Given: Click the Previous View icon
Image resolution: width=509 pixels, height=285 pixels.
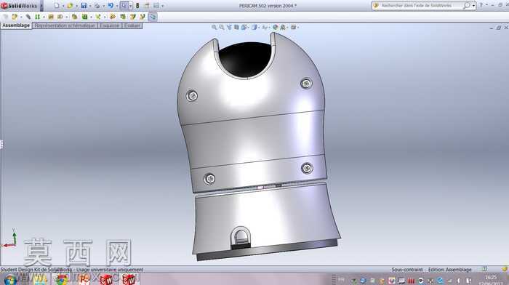Looking at the screenshot, I should [229, 28].
